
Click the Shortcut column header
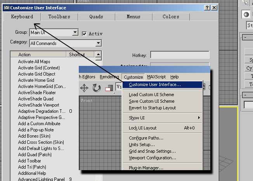coord(80,55)
